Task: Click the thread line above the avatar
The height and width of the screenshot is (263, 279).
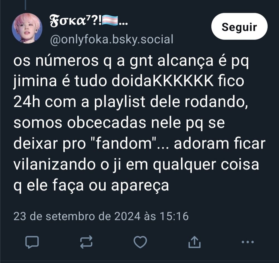Action: [25, 5]
